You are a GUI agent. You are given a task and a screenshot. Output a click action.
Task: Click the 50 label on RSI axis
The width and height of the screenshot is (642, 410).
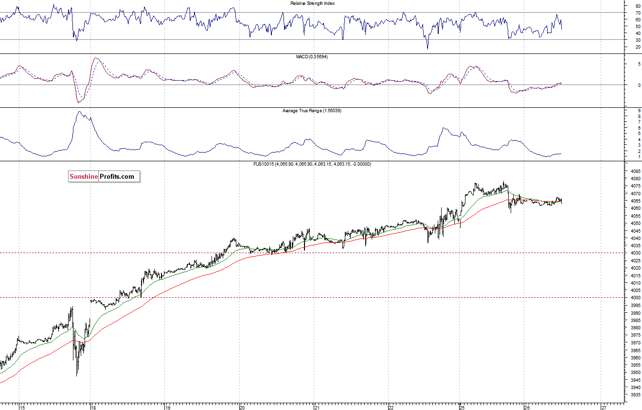point(637,26)
